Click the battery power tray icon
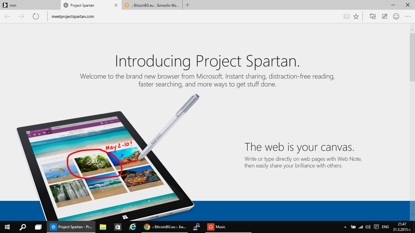 353,227
